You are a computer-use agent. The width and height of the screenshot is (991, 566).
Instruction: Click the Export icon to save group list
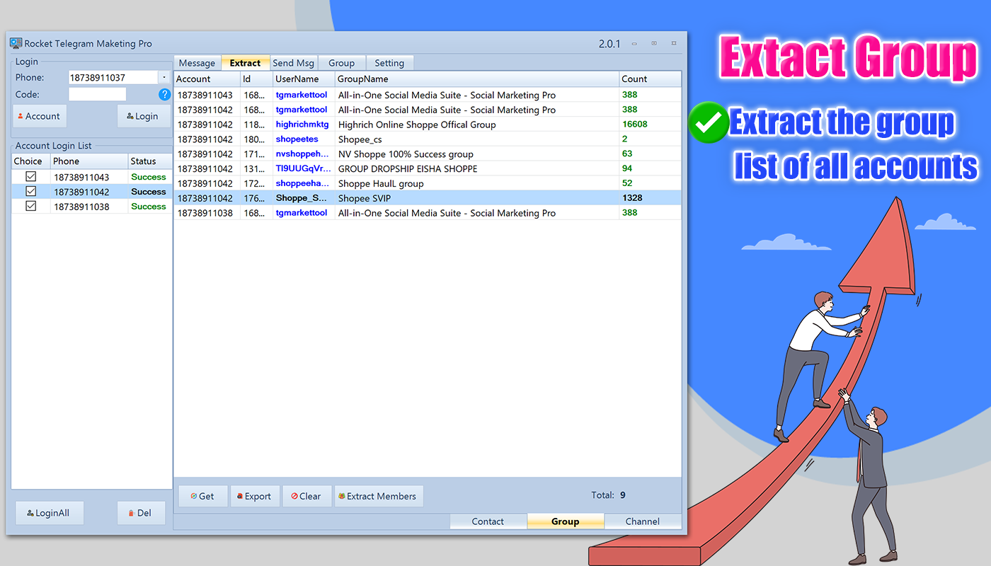point(239,496)
